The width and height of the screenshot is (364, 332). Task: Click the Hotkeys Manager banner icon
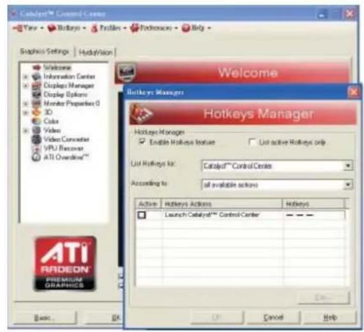pos(142,114)
